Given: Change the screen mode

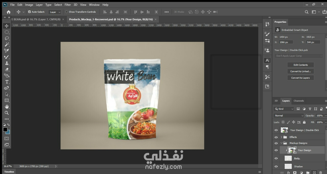Looking at the screenshot, I should [7, 145].
